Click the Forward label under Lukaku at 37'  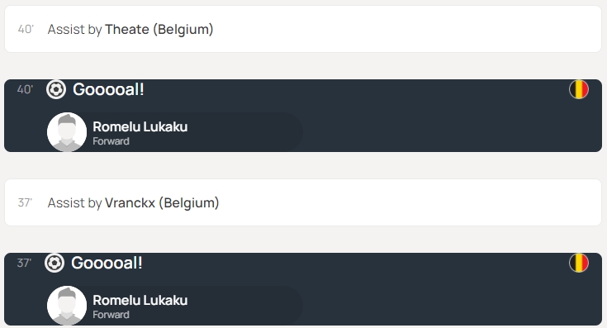pos(111,315)
